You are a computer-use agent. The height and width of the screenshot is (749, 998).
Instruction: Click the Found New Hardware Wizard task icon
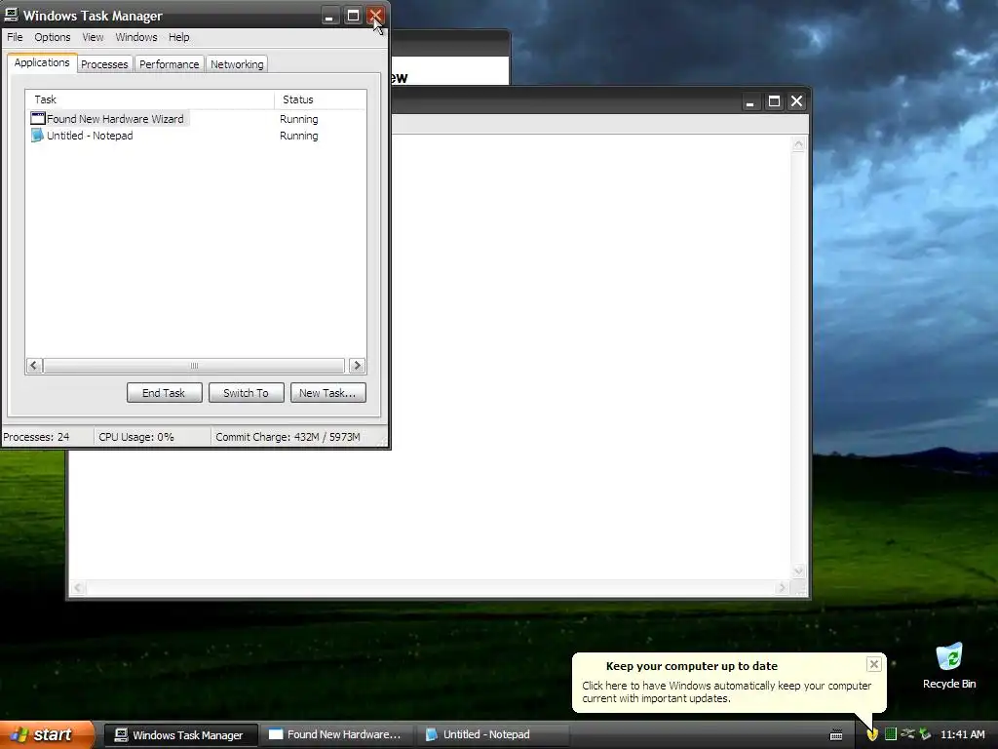tap(38, 118)
